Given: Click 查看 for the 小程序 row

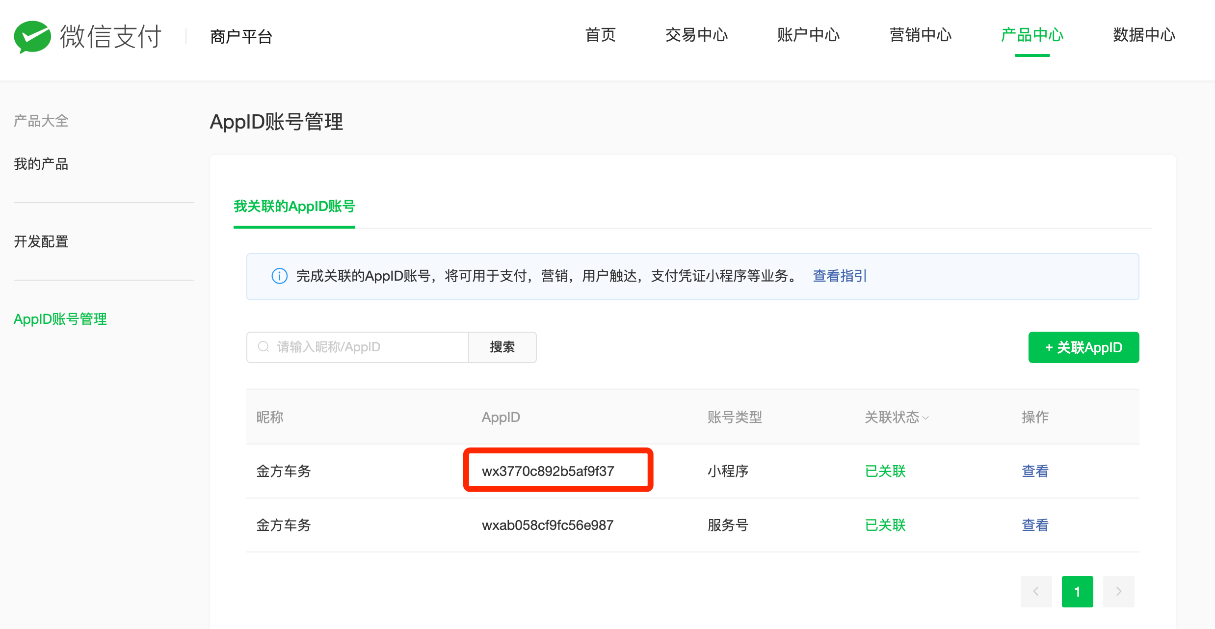Looking at the screenshot, I should (1035, 471).
